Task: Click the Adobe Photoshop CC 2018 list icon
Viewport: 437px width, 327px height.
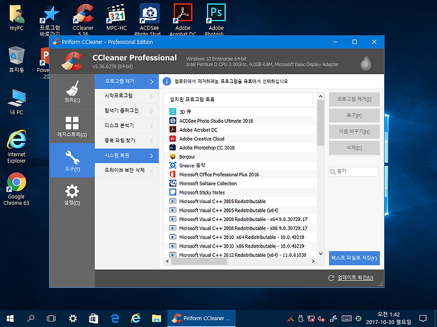Action: [x=173, y=147]
